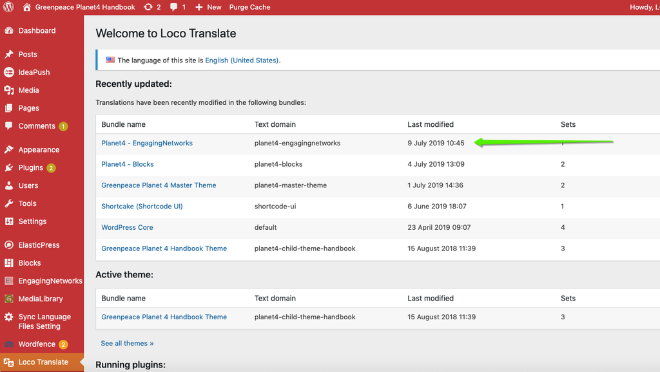The width and height of the screenshot is (660, 372).
Task: Open the Planet4 - Blocks bundle
Action: coord(128,164)
